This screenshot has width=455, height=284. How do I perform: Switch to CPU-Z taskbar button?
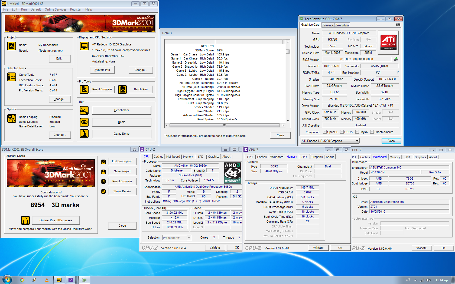pos(71,280)
